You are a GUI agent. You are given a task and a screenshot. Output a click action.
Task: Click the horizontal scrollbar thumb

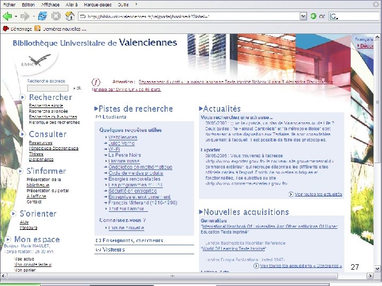[172, 276]
